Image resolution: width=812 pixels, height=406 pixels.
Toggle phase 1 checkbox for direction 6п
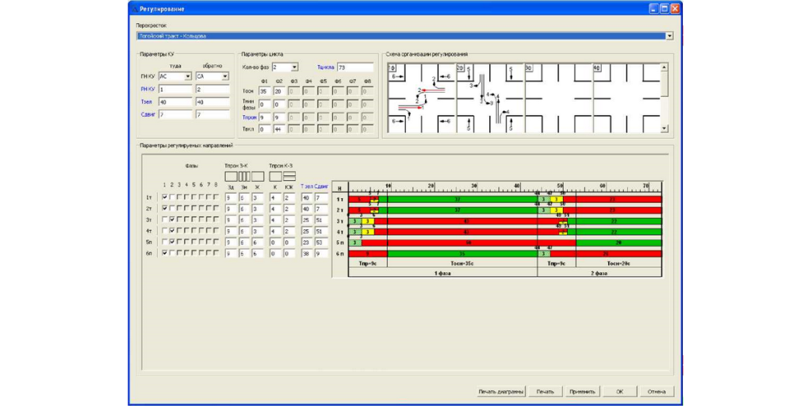[x=164, y=253]
